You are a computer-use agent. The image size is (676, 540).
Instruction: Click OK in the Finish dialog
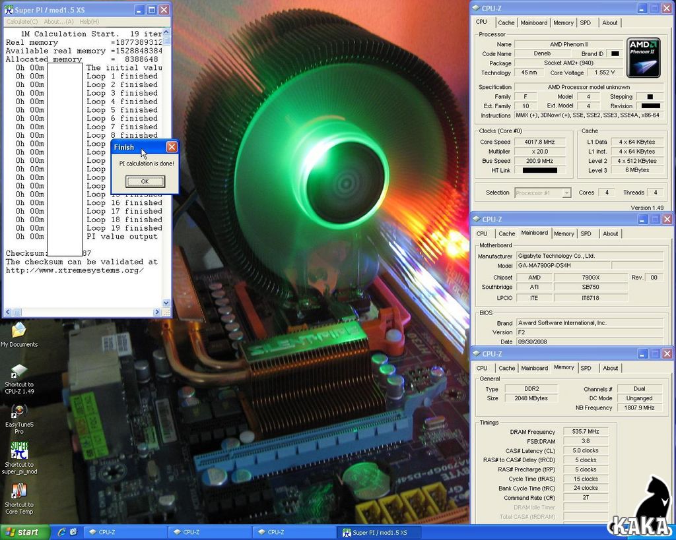point(145,181)
